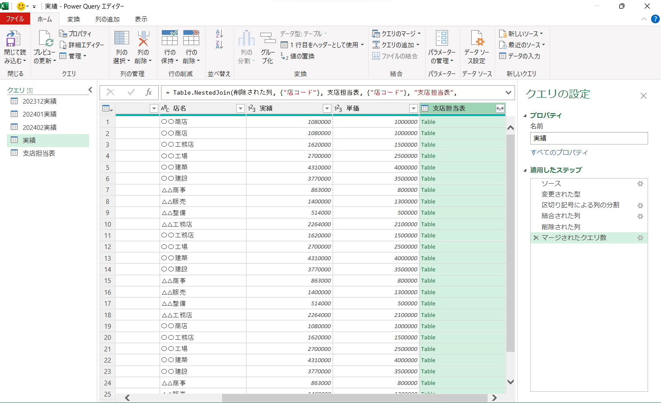Image resolution: width=661 pixels, height=403 pixels.
Task: Click the gear icon for 結合された列 step
Action: coord(640,216)
